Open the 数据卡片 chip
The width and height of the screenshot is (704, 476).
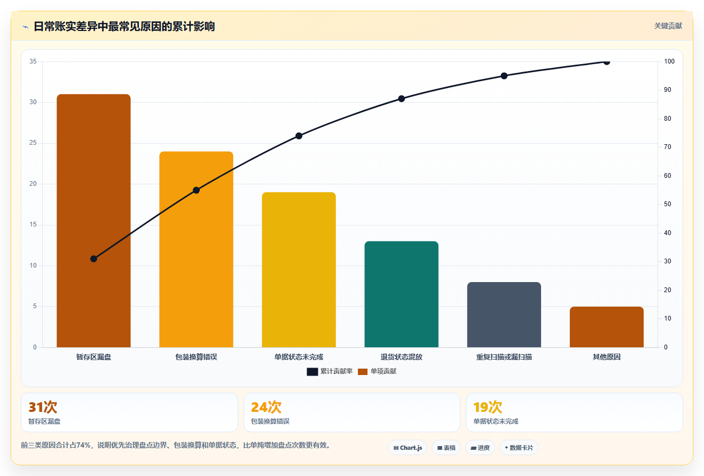point(519,448)
